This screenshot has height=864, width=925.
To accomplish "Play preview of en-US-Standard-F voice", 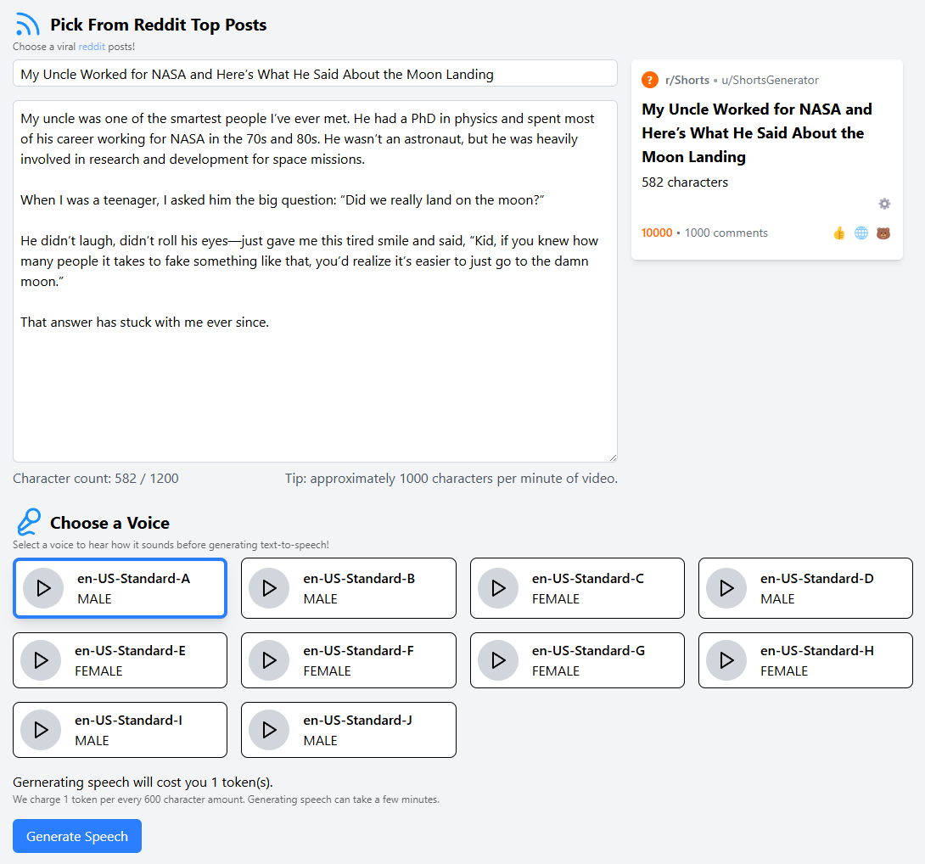I will coord(269,660).
